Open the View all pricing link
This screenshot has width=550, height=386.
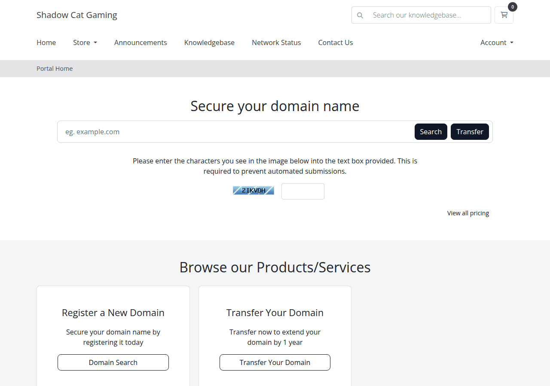(x=468, y=213)
